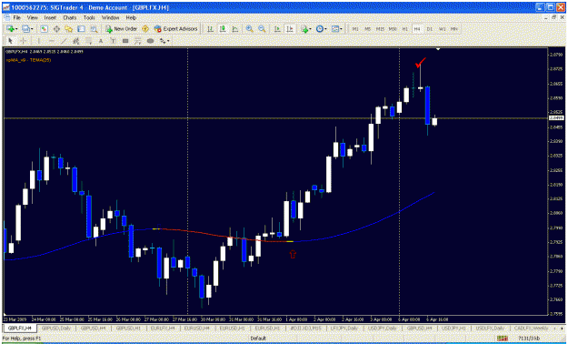568x344 pixels.
Task: Open the File menu
Action: (16, 17)
